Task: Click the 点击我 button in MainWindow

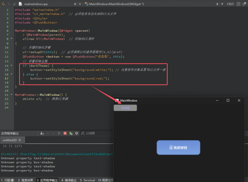Action: coord(125,108)
